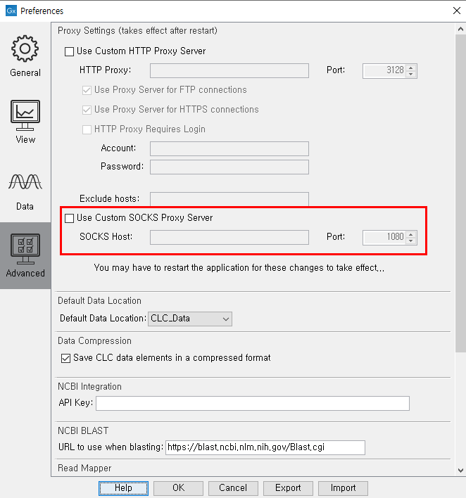This screenshot has width=466, height=498.
Task: Open the General preferences gear icon
Action: click(x=25, y=49)
